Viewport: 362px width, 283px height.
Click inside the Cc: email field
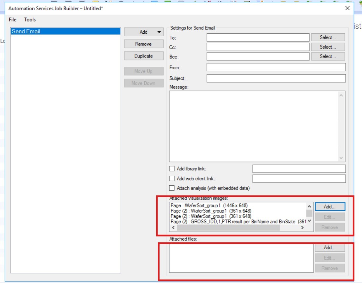(x=258, y=47)
